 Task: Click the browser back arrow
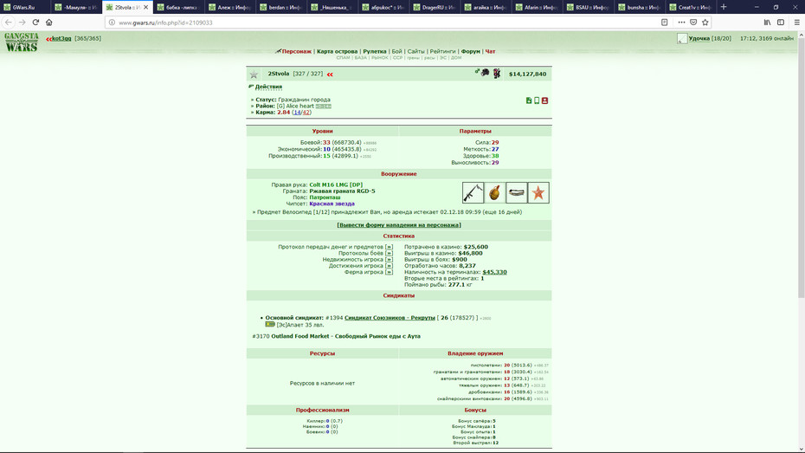click(x=9, y=23)
